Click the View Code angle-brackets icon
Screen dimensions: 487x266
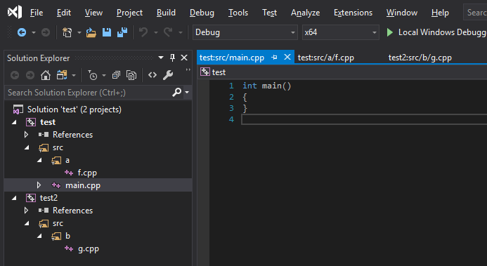coord(152,74)
